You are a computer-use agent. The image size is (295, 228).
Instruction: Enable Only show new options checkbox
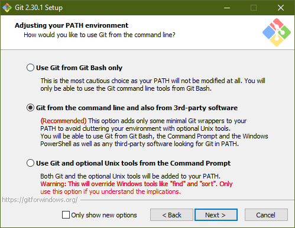[x=66, y=215]
